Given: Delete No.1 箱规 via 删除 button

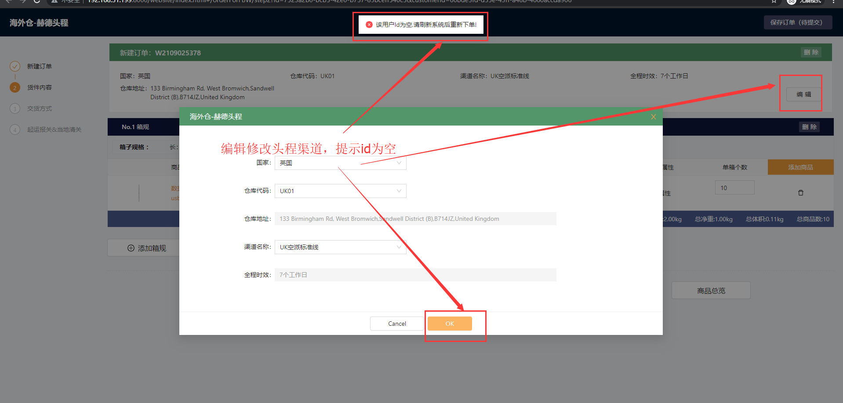Looking at the screenshot, I should (x=809, y=127).
